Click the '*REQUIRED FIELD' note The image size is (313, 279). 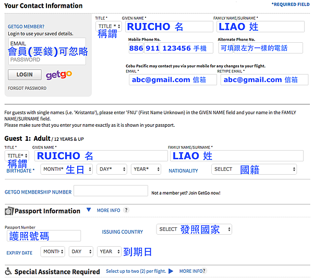[x=291, y=4]
